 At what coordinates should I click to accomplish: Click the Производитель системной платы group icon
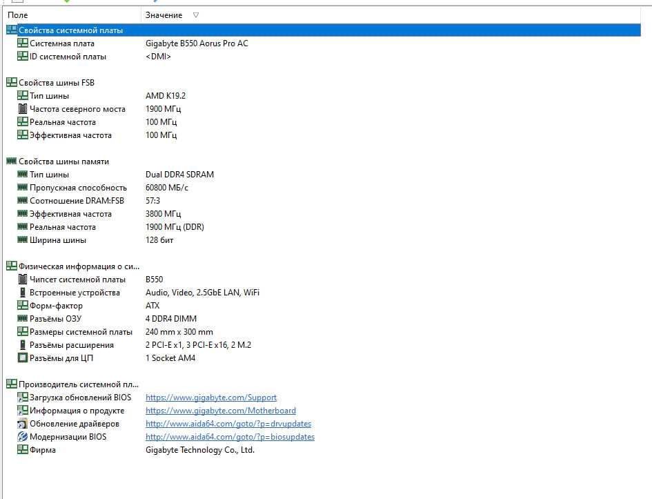12,384
